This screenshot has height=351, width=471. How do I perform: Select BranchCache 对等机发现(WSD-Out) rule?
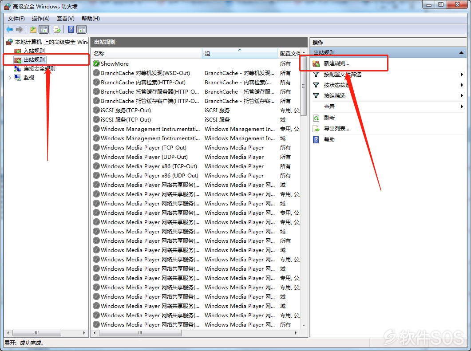[x=196, y=73]
